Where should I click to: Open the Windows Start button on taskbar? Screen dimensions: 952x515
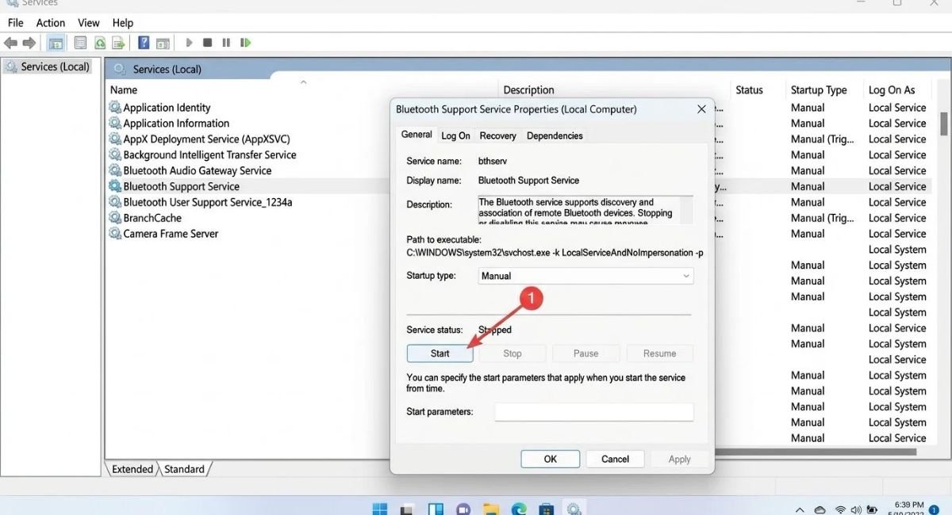381,509
